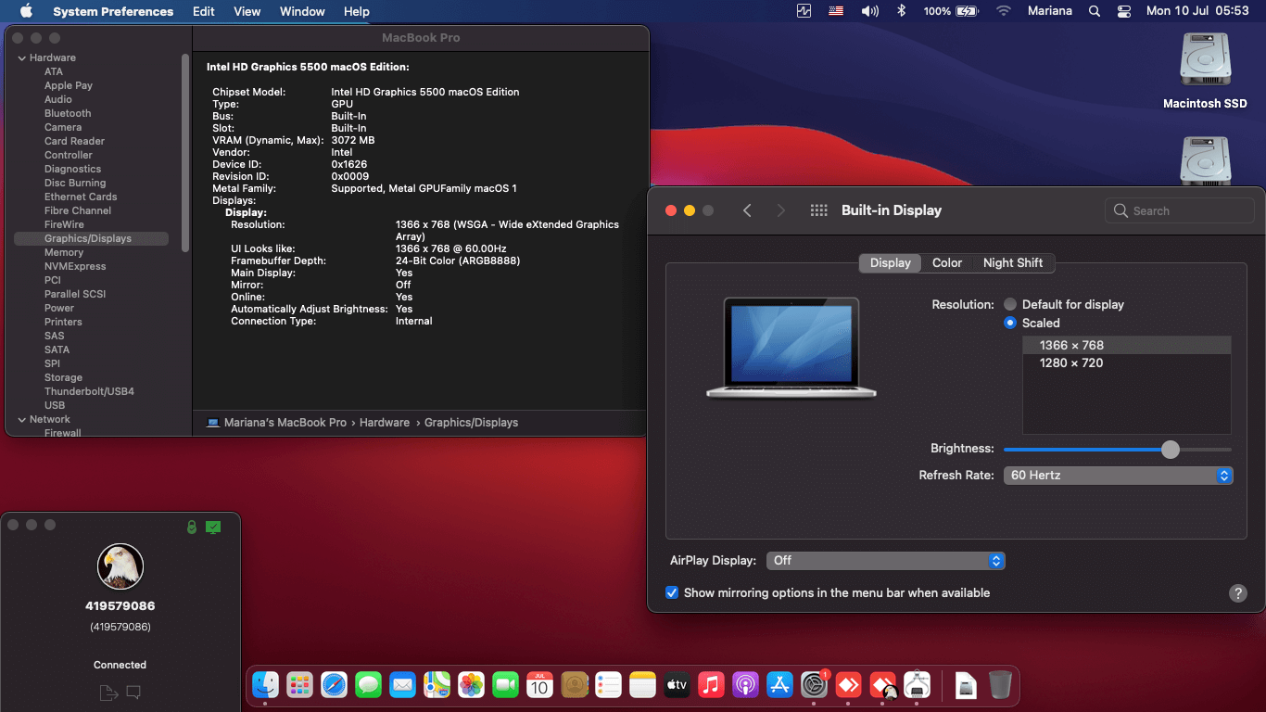Click the user name Mariana in the menu bar
1266x712 pixels.
pos(1050,11)
